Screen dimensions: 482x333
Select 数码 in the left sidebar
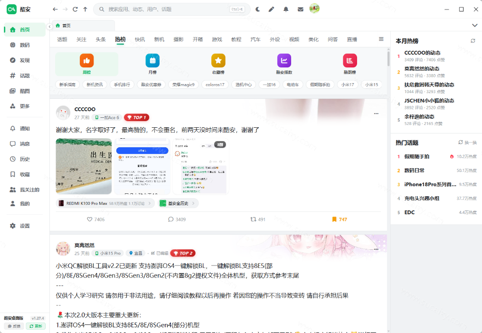[25, 45]
